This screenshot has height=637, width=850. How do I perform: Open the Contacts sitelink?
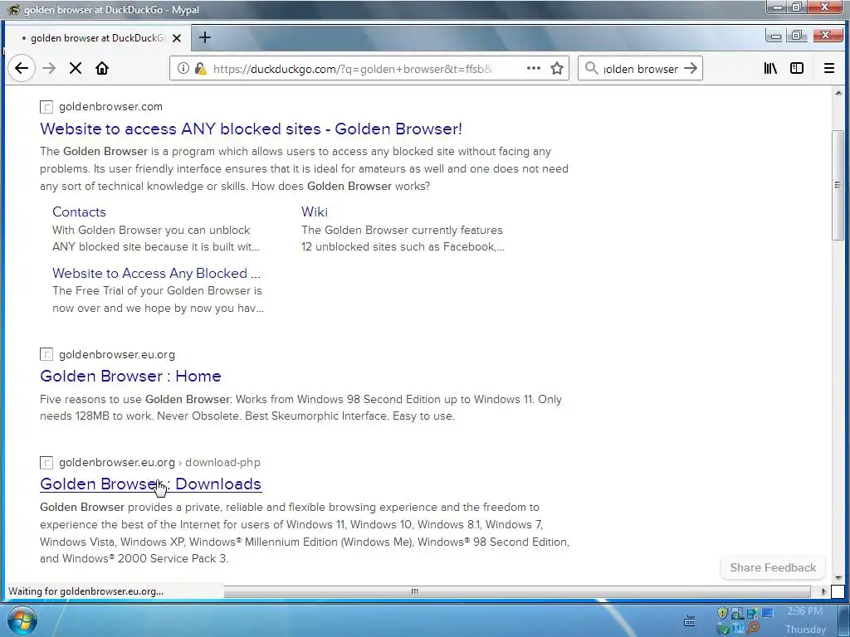(79, 212)
